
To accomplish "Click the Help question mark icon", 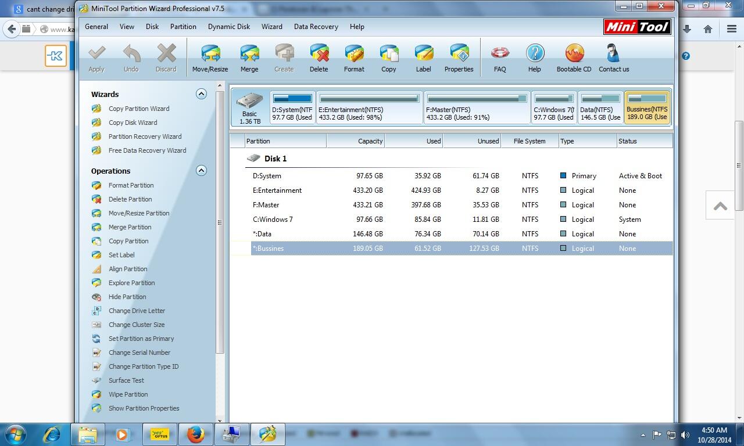I will (x=535, y=58).
